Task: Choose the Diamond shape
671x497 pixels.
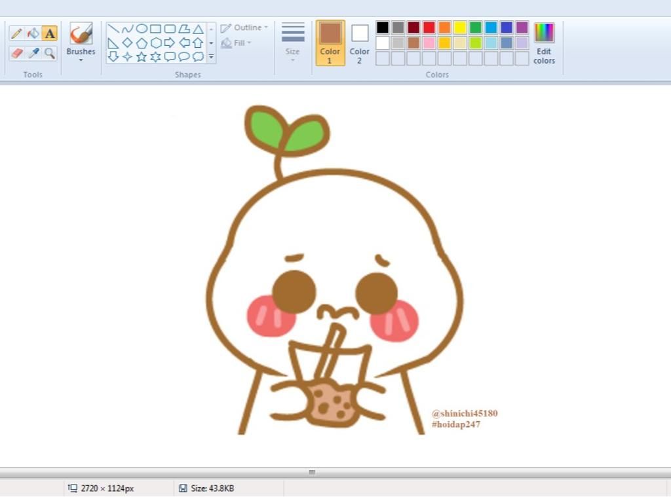Action: click(128, 43)
